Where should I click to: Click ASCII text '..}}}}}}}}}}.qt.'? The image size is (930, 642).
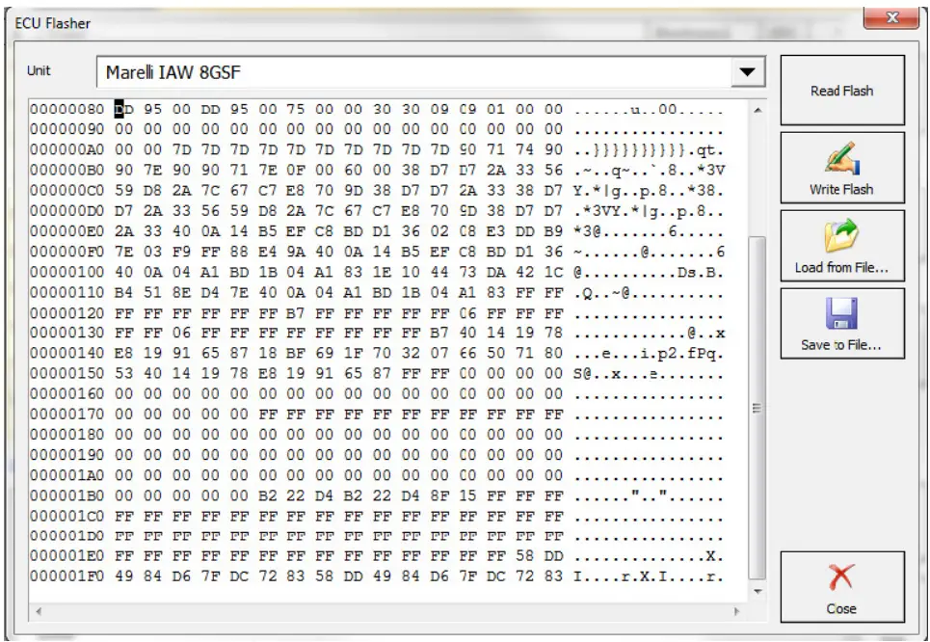pyautogui.click(x=649, y=149)
